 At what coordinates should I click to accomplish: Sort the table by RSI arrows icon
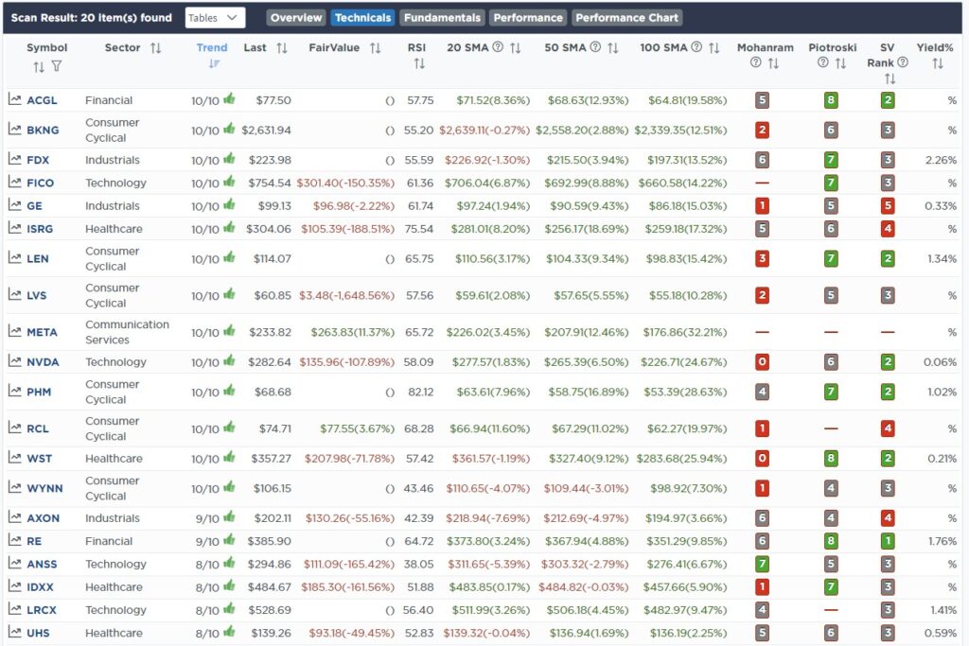(x=418, y=63)
